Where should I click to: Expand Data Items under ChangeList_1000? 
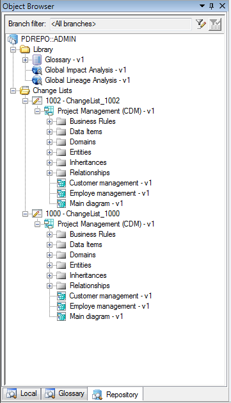[x=50, y=244]
